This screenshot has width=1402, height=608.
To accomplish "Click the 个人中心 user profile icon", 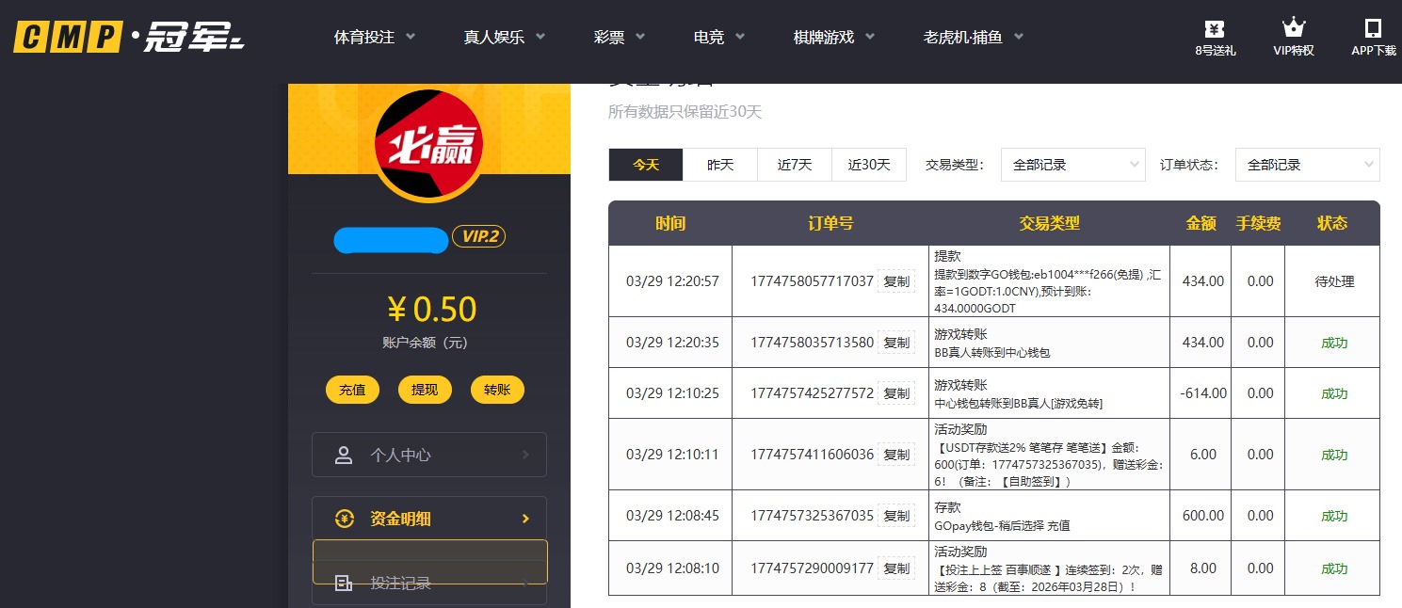I will 344,455.
